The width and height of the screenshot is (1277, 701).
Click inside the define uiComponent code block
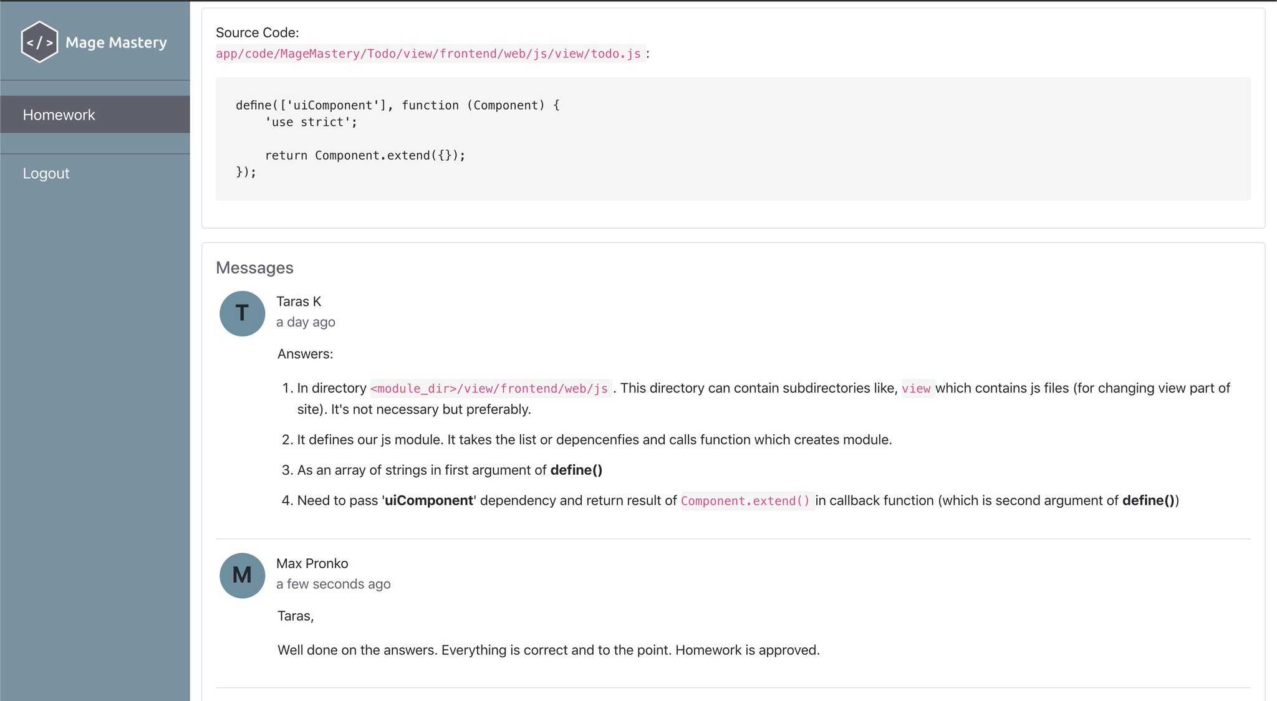(733, 138)
